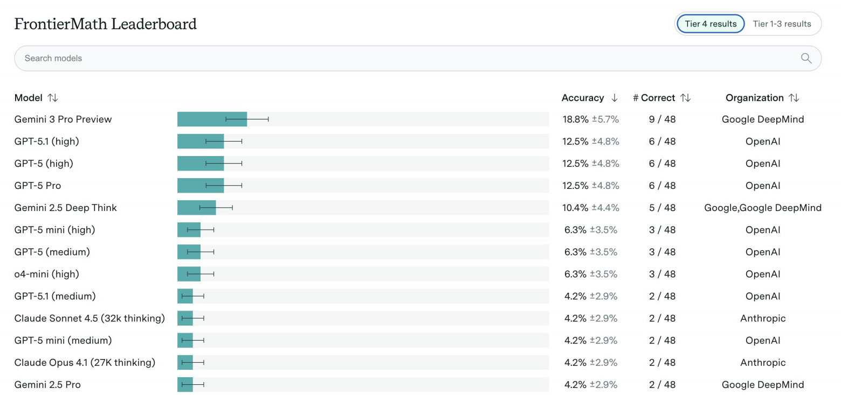Click the search magnifier icon
Image resolution: width=841 pixels, height=395 pixels.
point(806,58)
